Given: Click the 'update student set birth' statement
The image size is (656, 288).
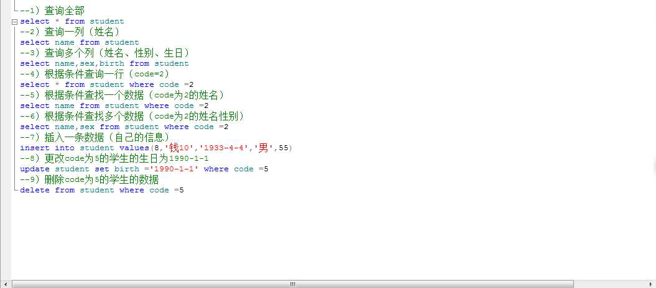Looking at the screenshot, I should click(144, 169).
